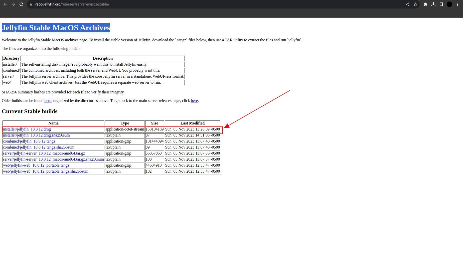The height and width of the screenshot is (254, 463).
Task: Follow the older builds 'here' link
Action: pyautogui.click(x=48, y=101)
